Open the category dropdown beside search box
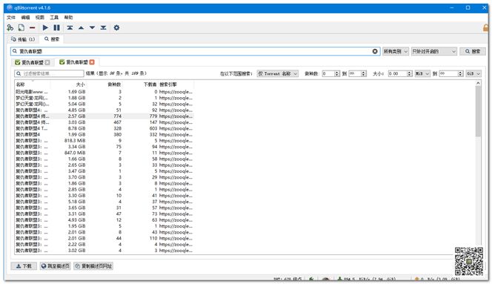The height and width of the screenshot is (284, 492). [x=396, y=51]
